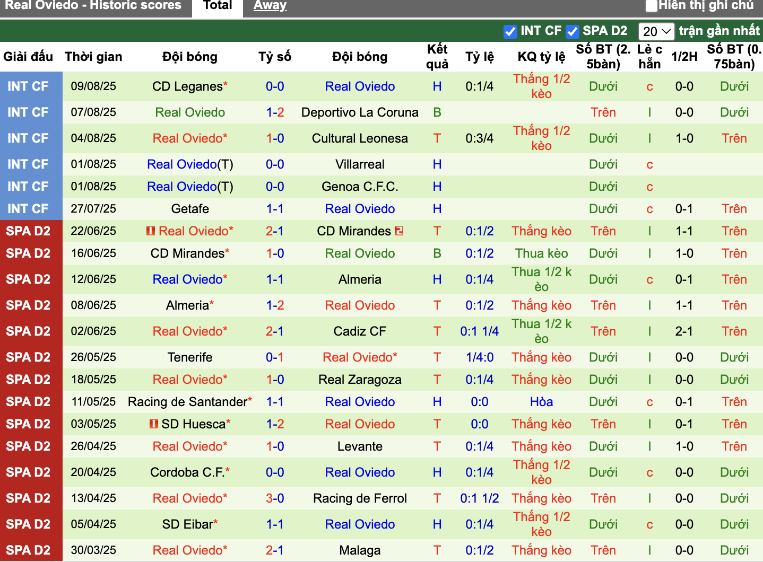Open Tenerife team link
763x562 pixels.
[190, 357]
